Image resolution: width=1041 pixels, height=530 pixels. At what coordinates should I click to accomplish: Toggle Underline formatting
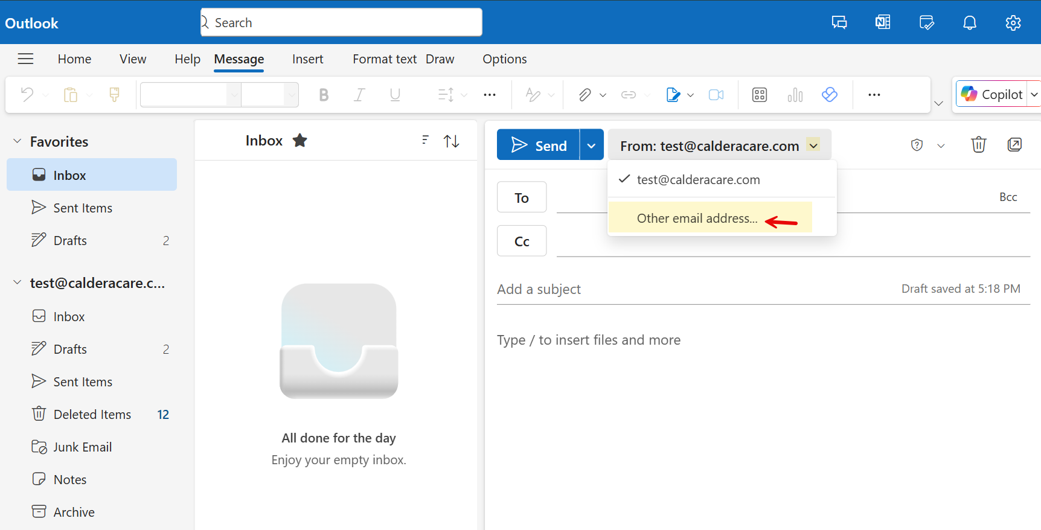tap(395, 95)
